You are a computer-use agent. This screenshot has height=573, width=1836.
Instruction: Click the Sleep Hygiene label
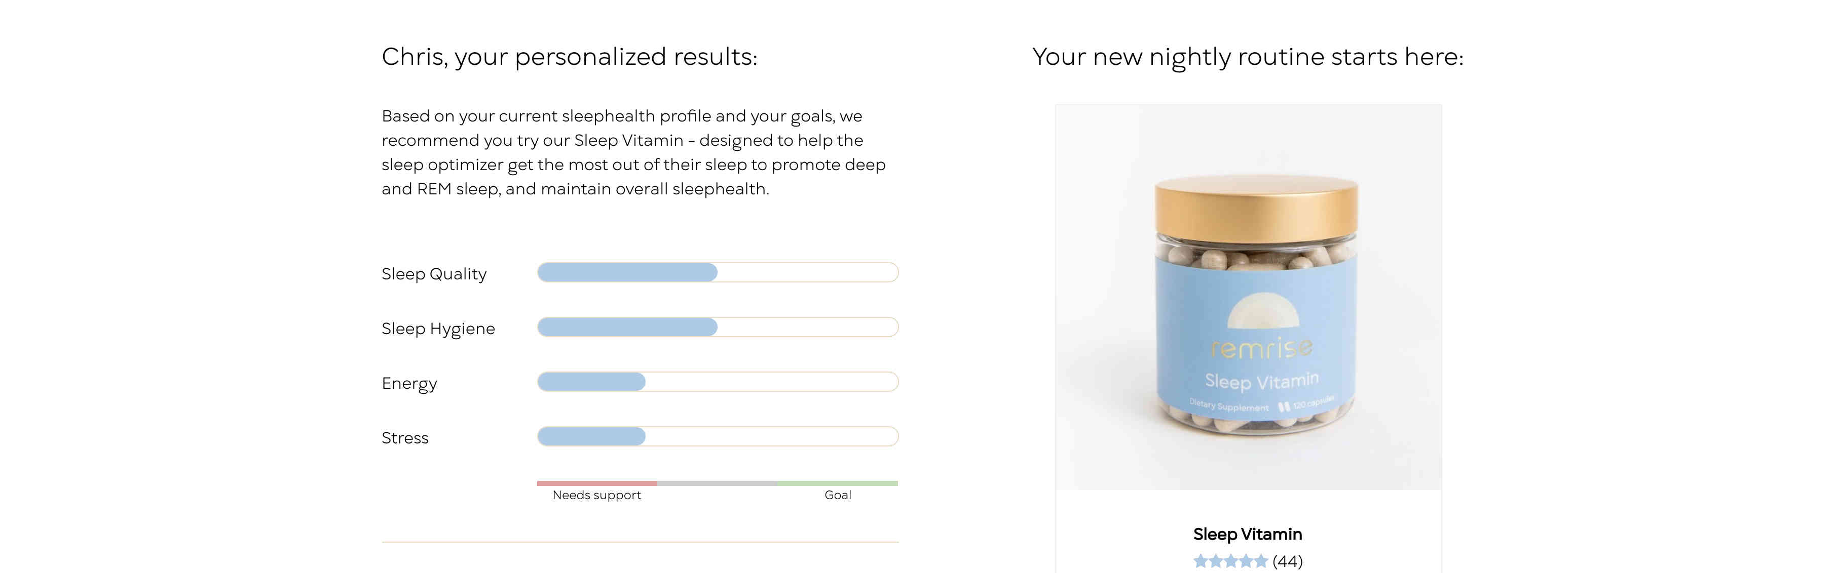coord(438,329)
